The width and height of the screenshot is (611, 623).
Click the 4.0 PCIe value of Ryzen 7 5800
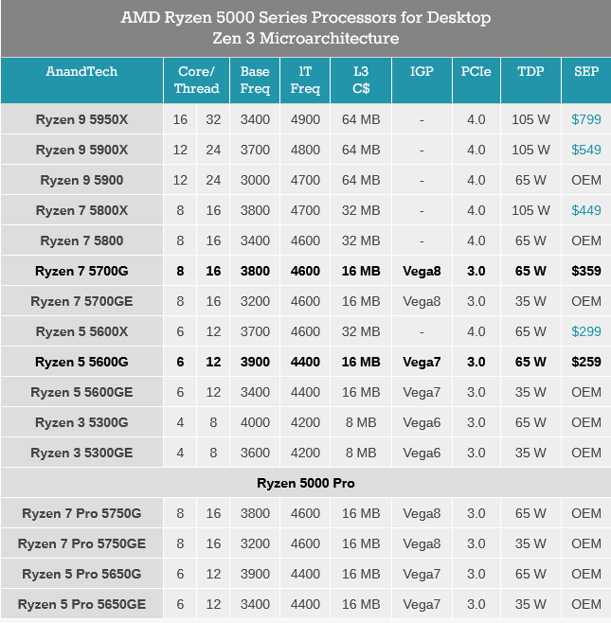pyautogui.click(x=476, y=240)
